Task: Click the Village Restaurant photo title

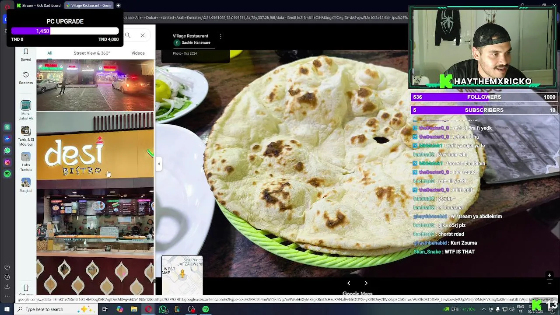Action: [190, 36]
